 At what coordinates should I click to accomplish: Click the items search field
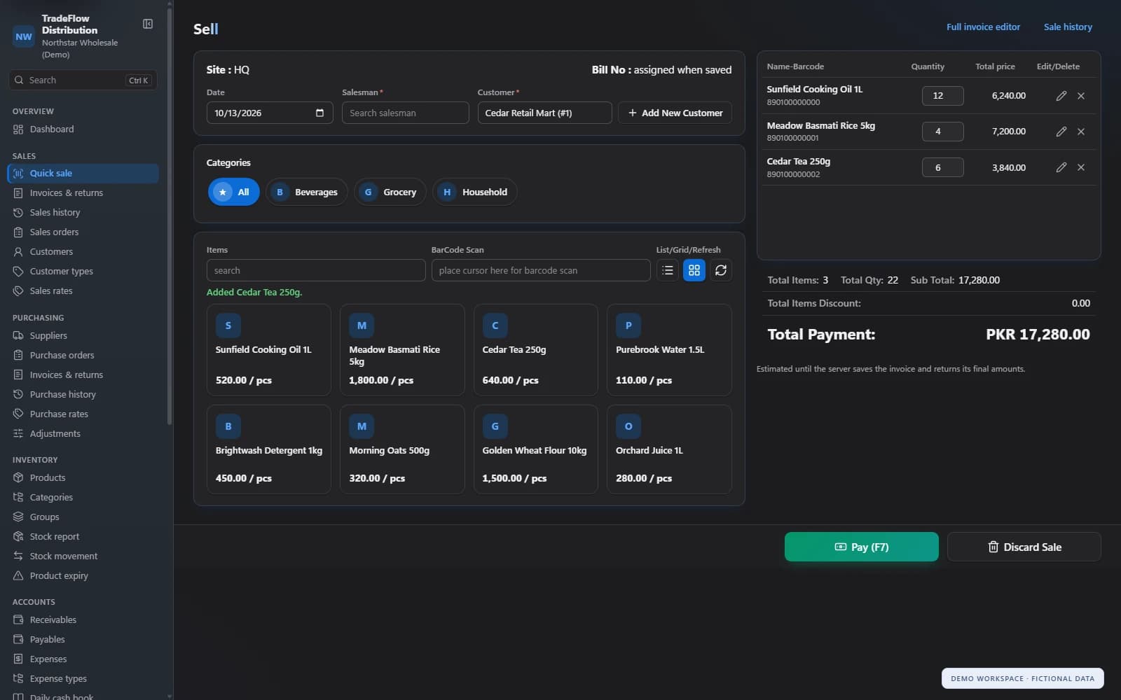click(x=316, y=270)
